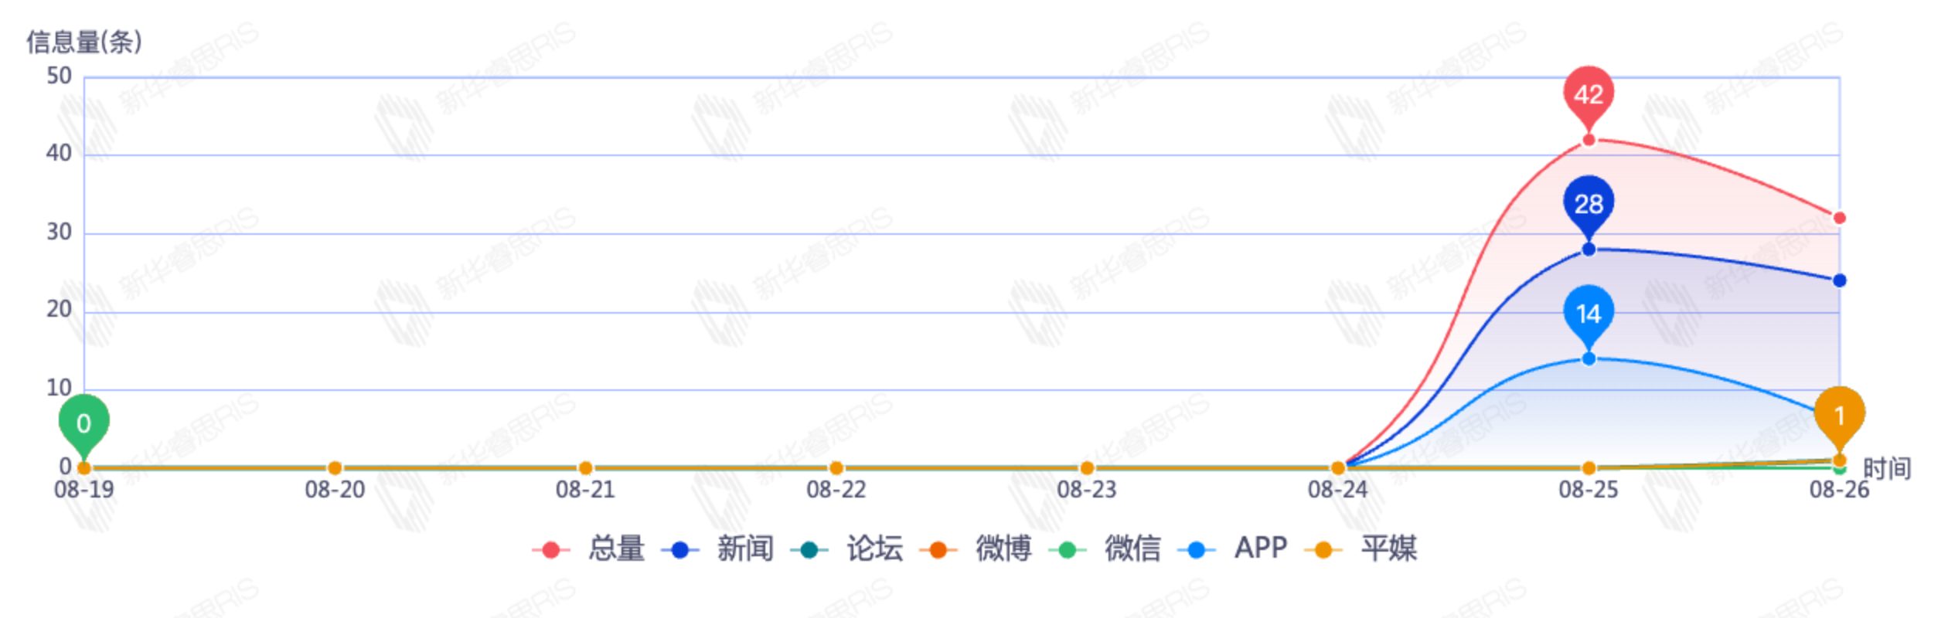Click the light blue 14 marker pin
Screen dimensions: 1948x618
click(x=1588, y=314)
